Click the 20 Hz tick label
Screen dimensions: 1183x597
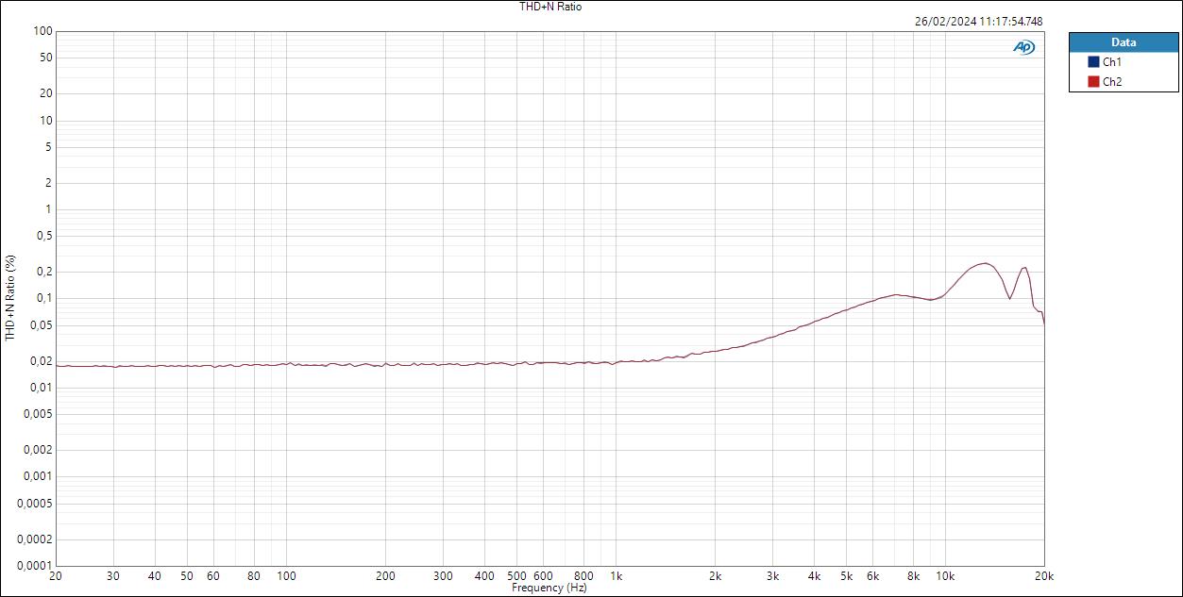point(57,574)
